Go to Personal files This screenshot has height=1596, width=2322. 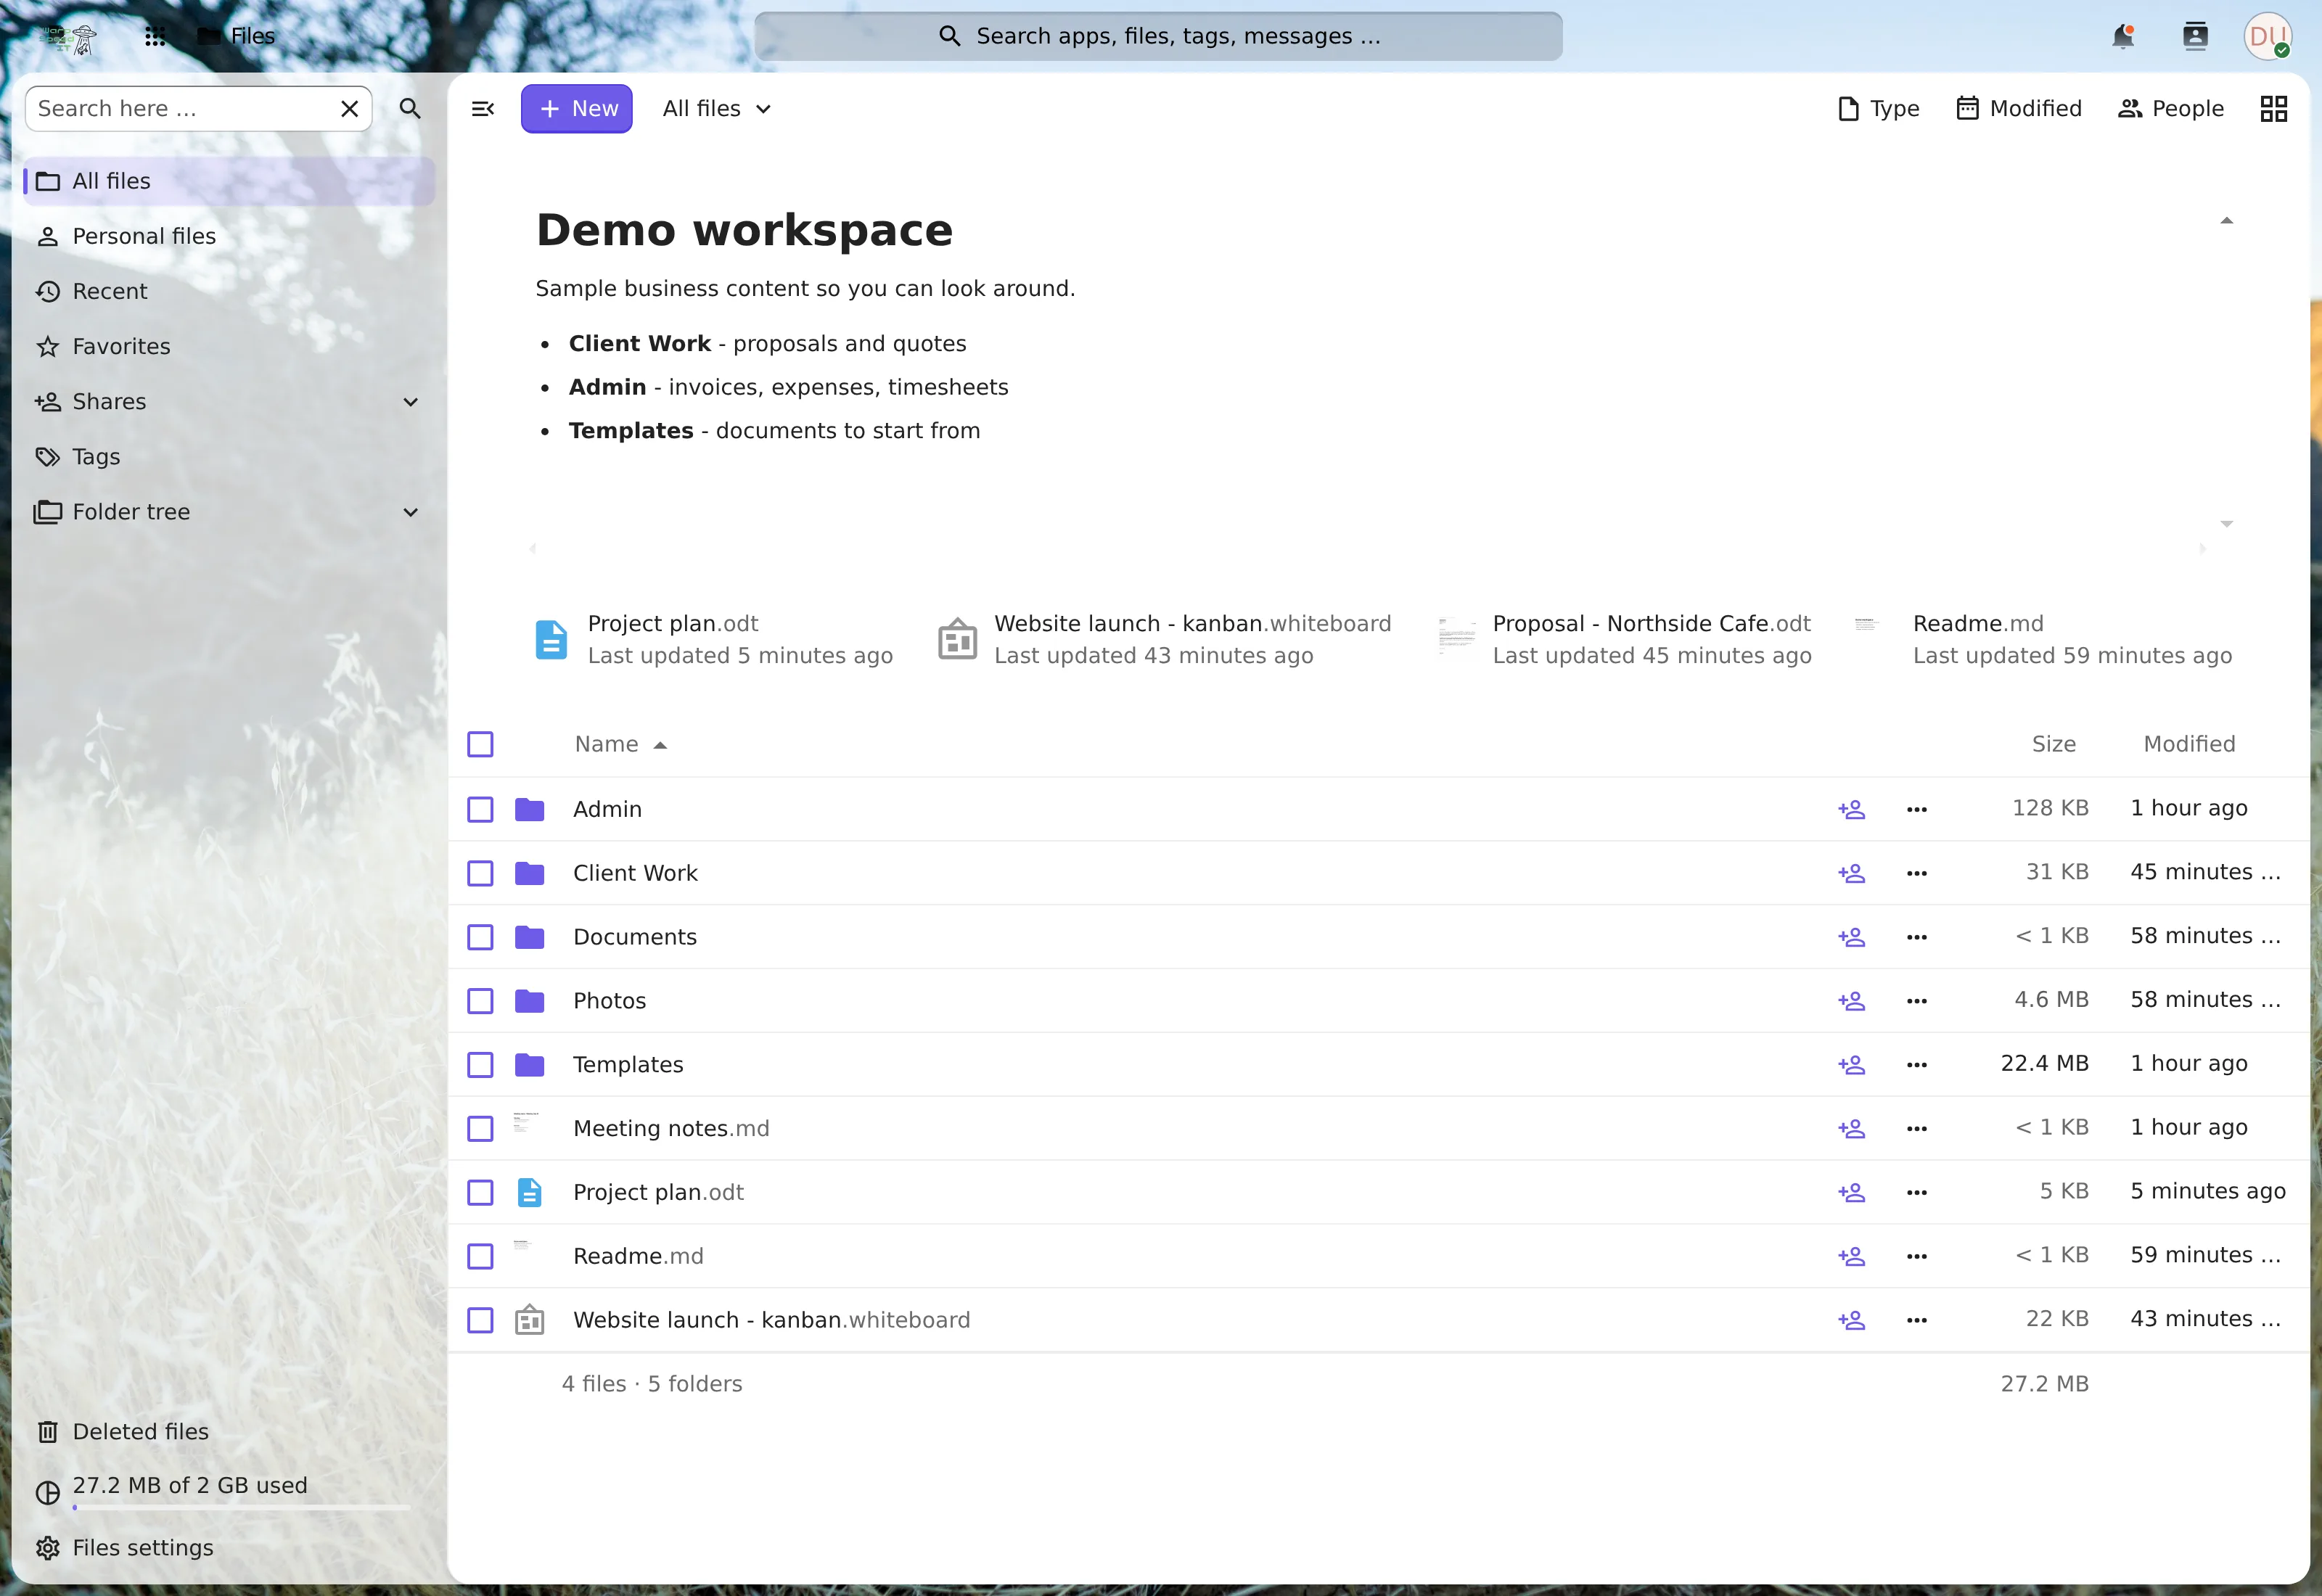[229, 236]
